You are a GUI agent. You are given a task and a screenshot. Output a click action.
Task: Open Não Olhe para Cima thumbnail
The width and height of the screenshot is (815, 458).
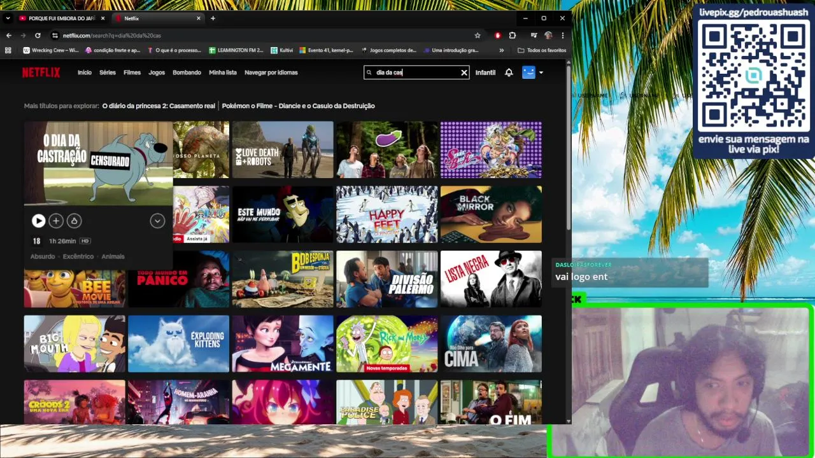click(x=491, y=344)
